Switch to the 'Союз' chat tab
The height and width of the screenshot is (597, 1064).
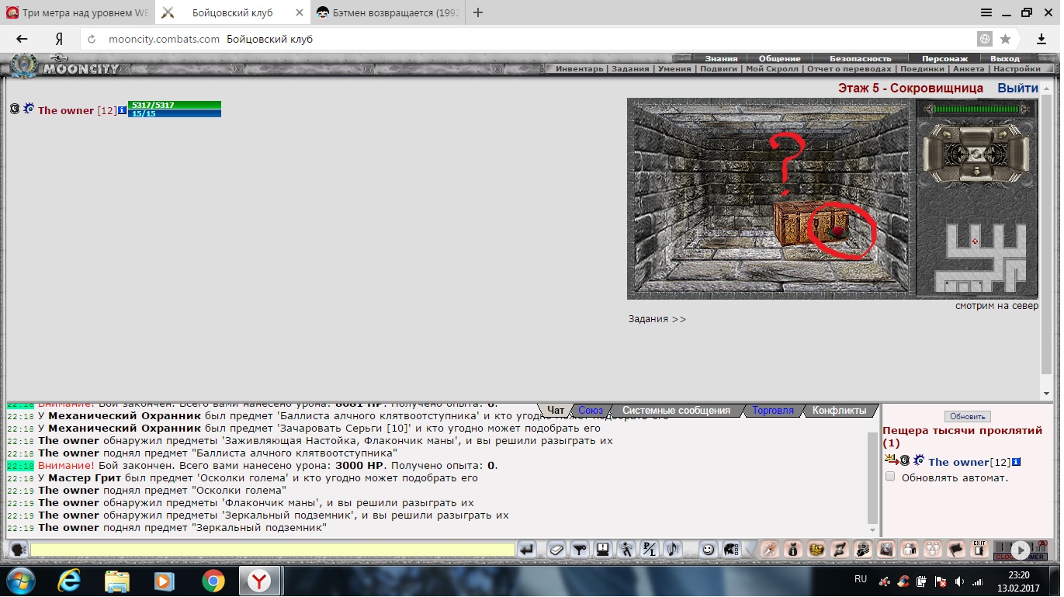pos(591,411)
